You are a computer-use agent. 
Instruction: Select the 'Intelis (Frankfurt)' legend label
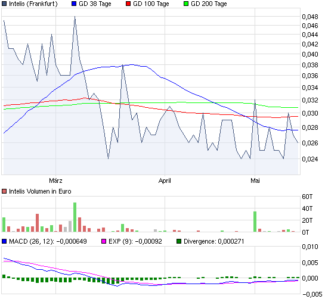click(x=33, y=4)
